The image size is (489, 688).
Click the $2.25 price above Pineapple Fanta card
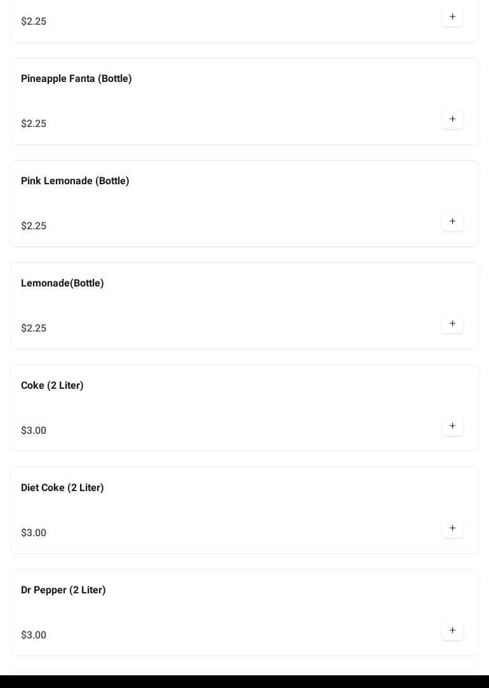coord(34,22)
